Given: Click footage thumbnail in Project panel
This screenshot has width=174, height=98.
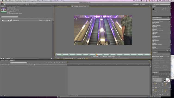Looking at the screenshot, I should (4, 10).
